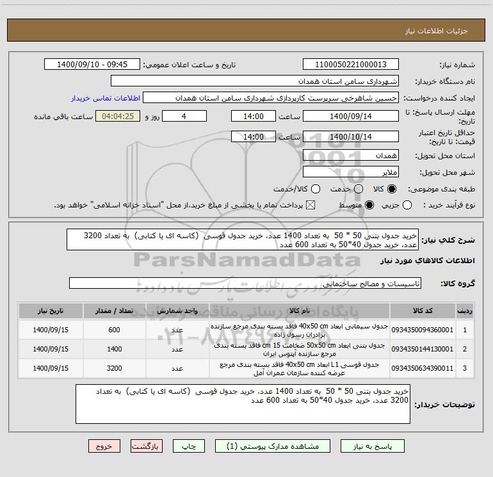This screenshot has width=493, height=477.
Task: Click product code 0934350634390011
Action: pyautogui.click(x=423, y=368)
